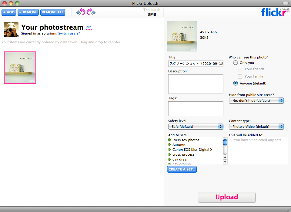Click the pink Upload button
This screenshot has height=212, width=291.
click(227, 197)
